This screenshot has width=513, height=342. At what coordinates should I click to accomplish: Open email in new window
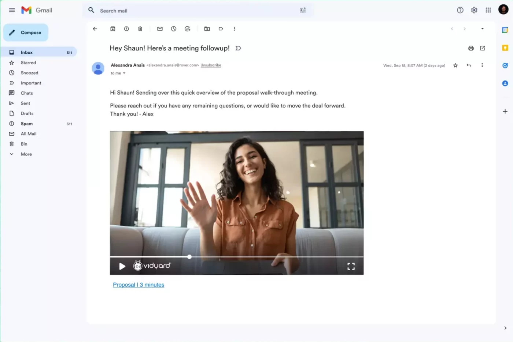point(483,48)
